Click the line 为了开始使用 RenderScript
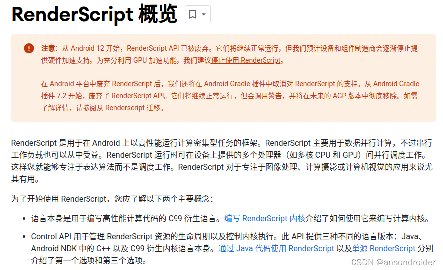This screenshot has height=270, width=443. (x=112, y=199)
